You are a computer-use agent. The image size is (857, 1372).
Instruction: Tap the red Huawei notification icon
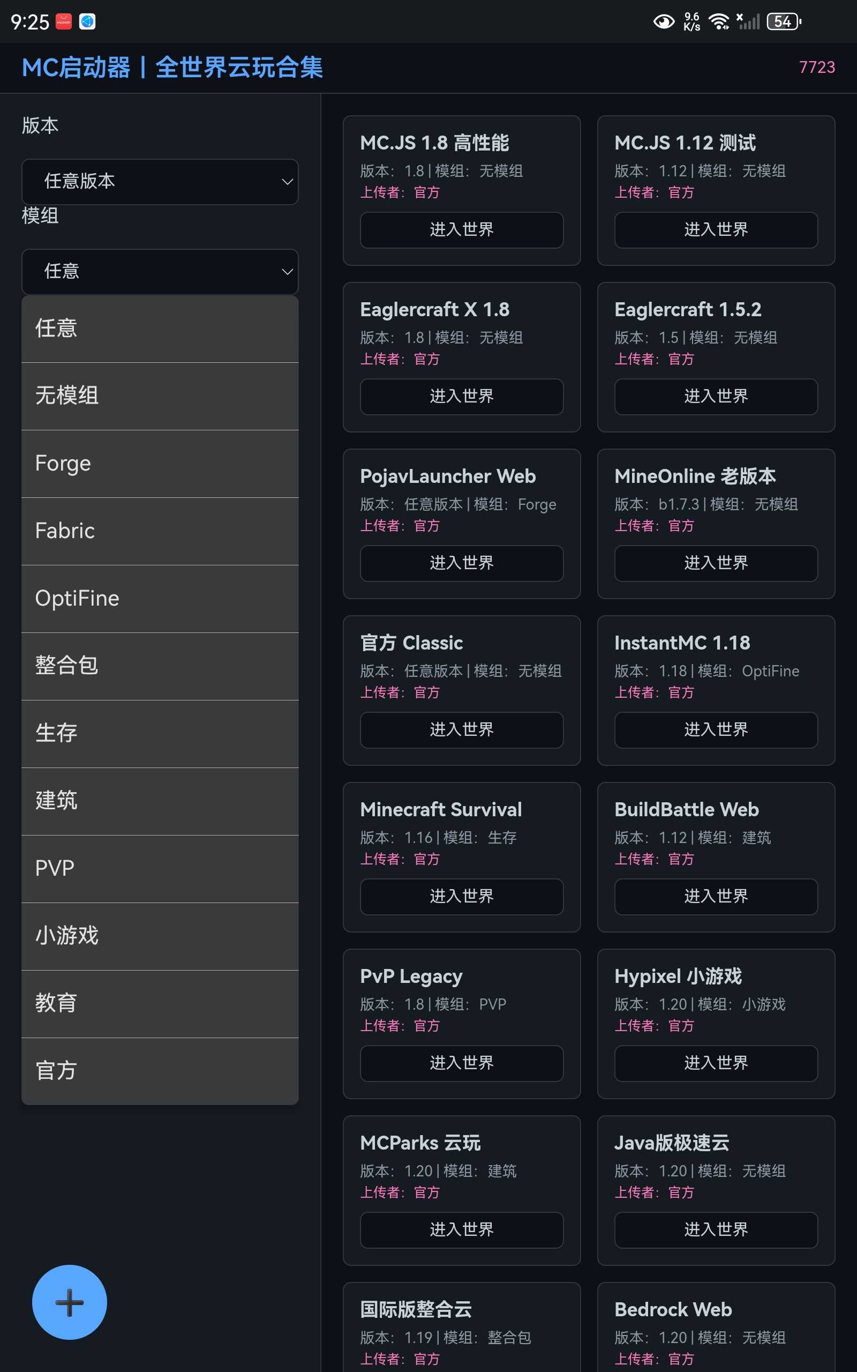(64, 21)
